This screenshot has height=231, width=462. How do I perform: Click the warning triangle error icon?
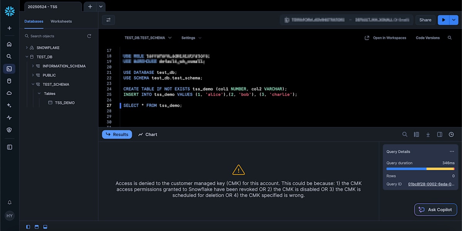tap(239, 170)
